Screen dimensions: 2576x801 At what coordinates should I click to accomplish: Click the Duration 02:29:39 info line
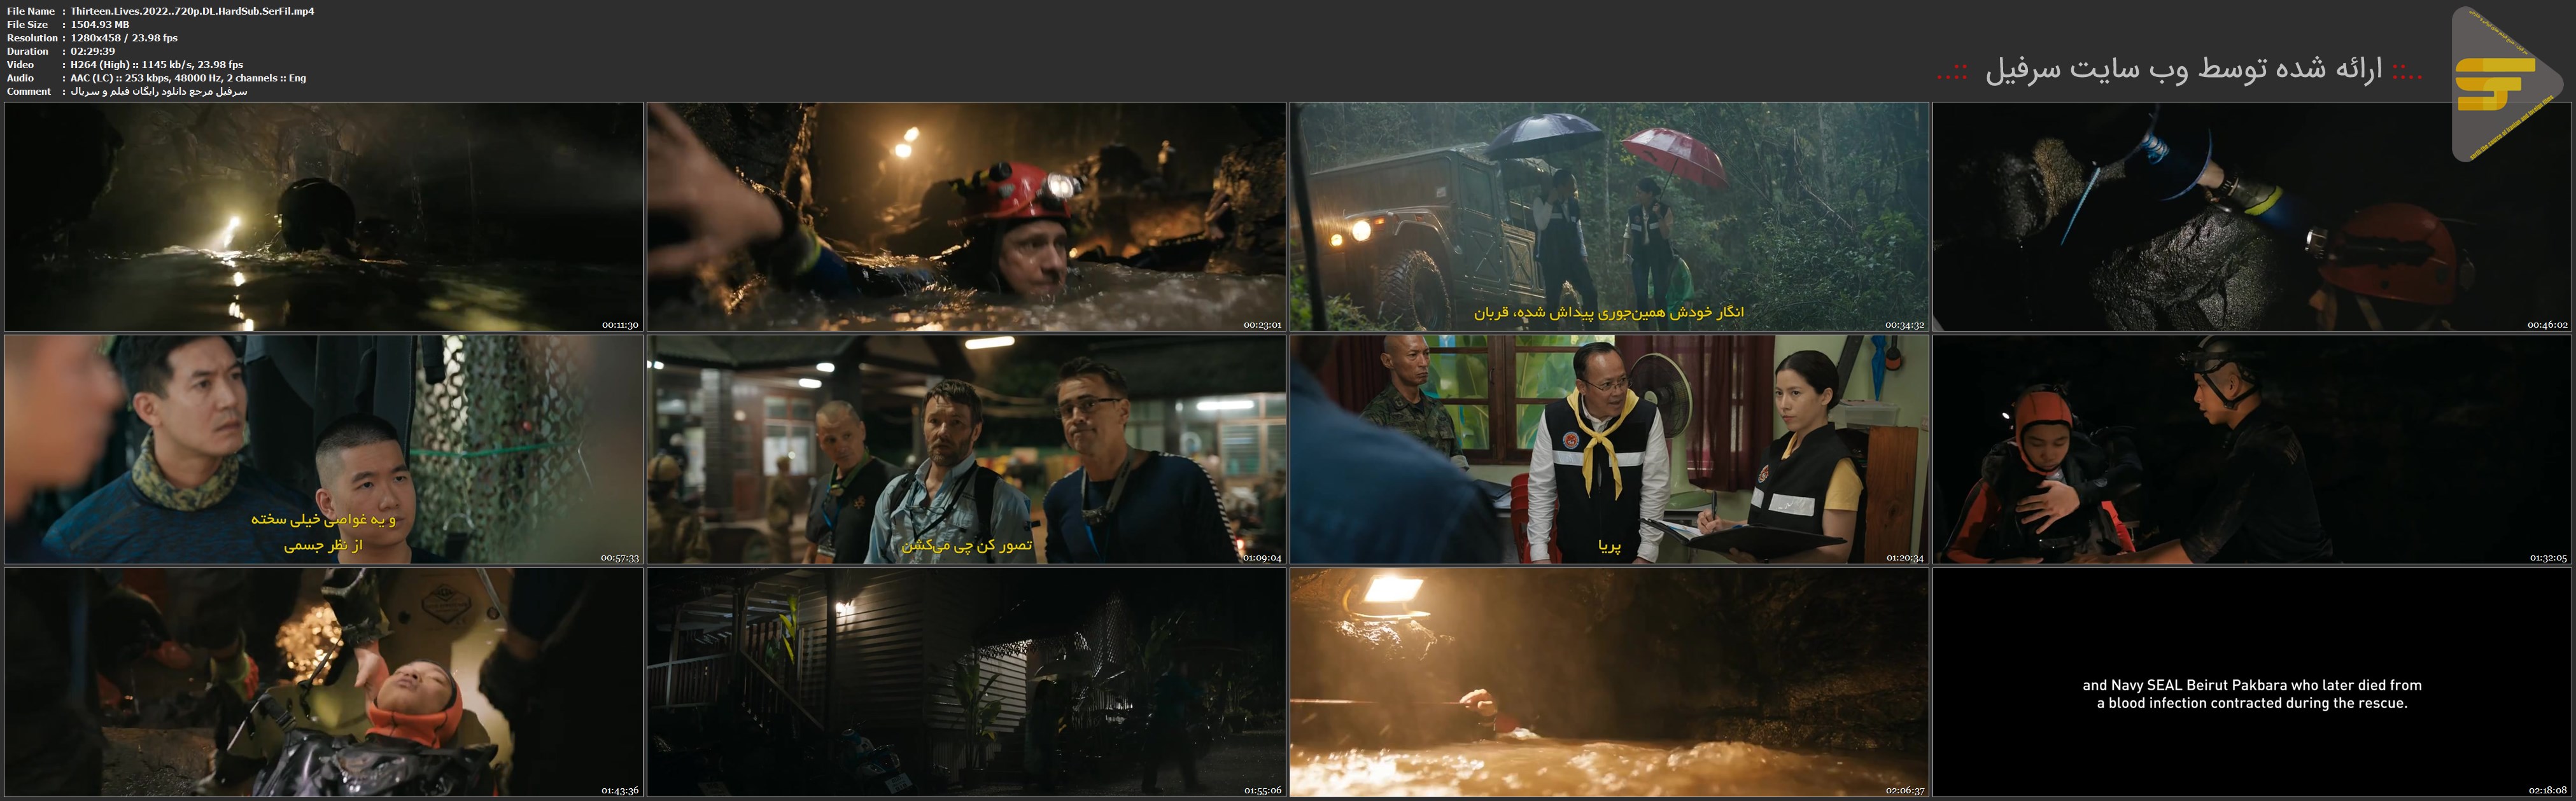[x=92, y=51]
